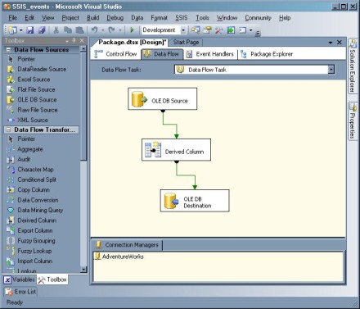Pick Export Column transformation in Toolbox
The image size is (360, 309).
tap(35, 230)
